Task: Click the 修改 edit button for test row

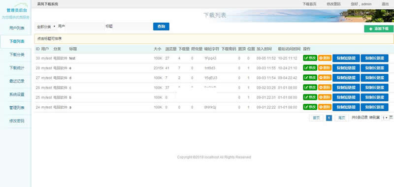Action: [x=310, y=58]
